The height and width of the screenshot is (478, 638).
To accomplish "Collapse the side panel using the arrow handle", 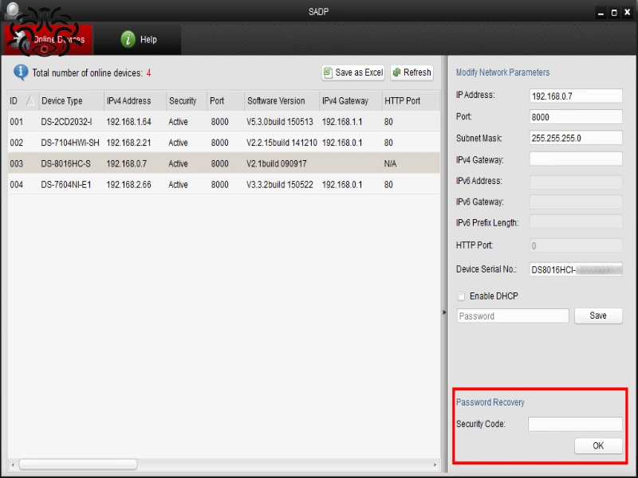I will click(x=444, y=312).
